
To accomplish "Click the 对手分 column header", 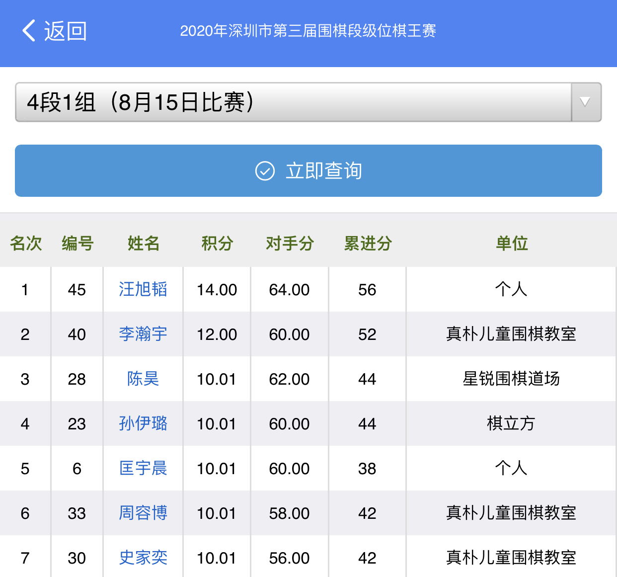I will (290, 244).
